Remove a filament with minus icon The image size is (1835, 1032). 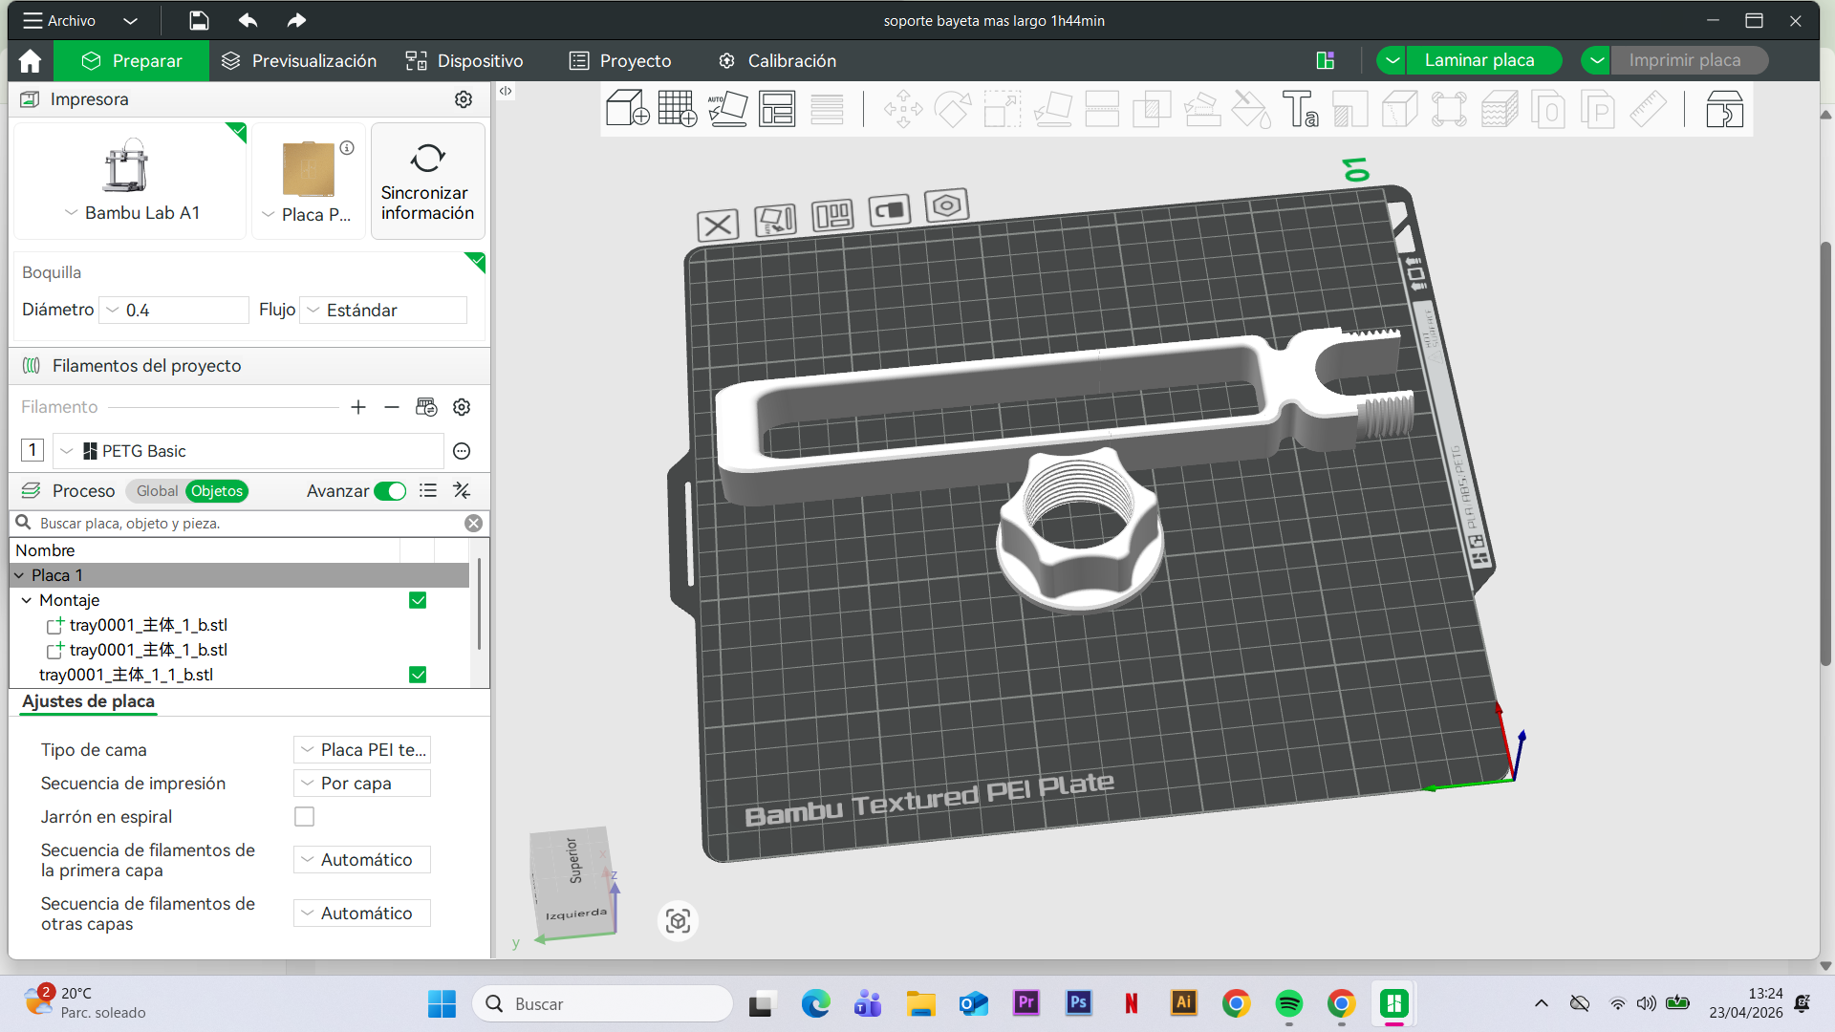click(x=392, y=407)
